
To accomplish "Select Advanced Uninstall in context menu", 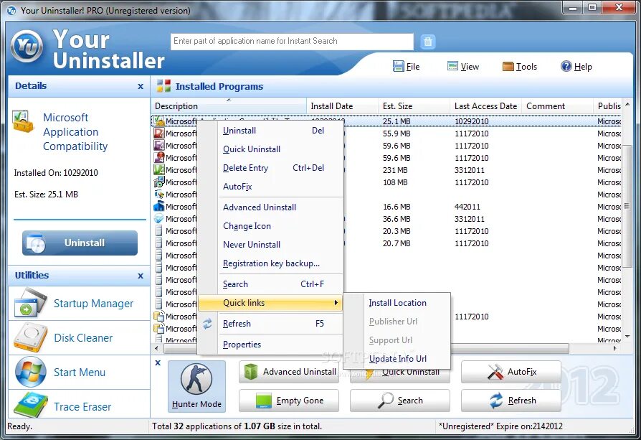I will 270,207.
